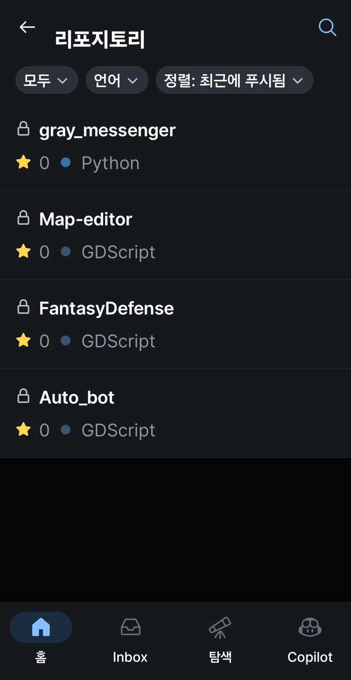351x680 pixels.
Task: Open the FantasyDefense repository
Action: 175,324
